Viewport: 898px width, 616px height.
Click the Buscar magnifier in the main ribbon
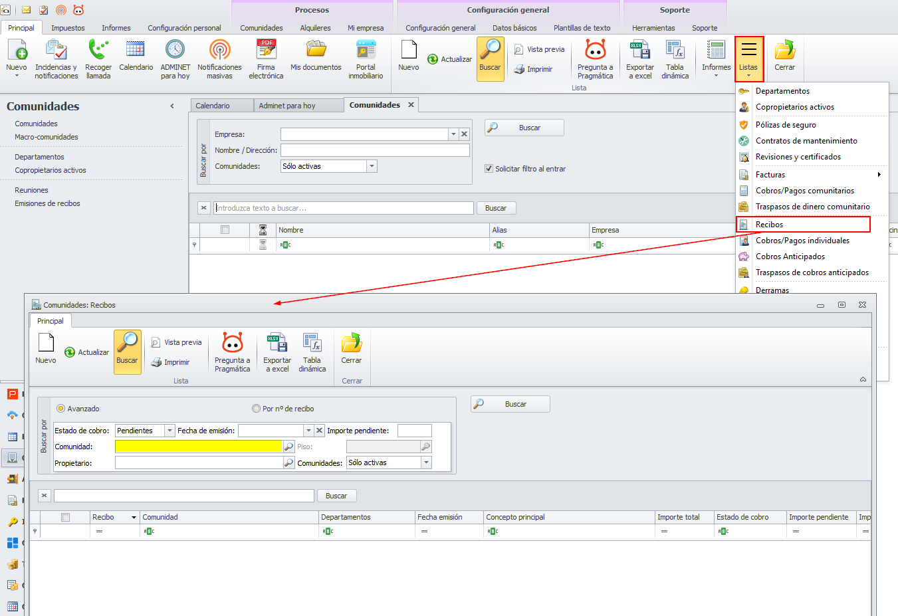coord(491,59)
